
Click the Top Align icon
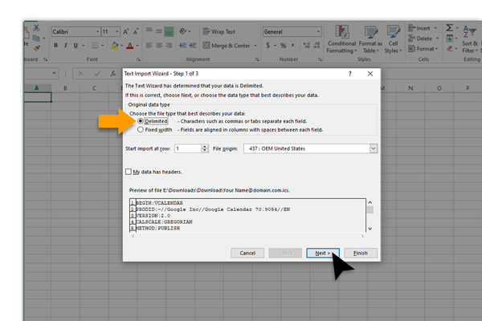click(x=149, y=30)
